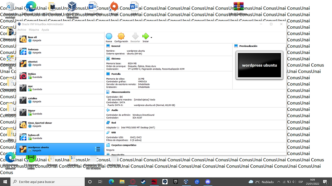Click the Cortana circle in taskbar
Screen dimensions: 332x186
point(90,182)
